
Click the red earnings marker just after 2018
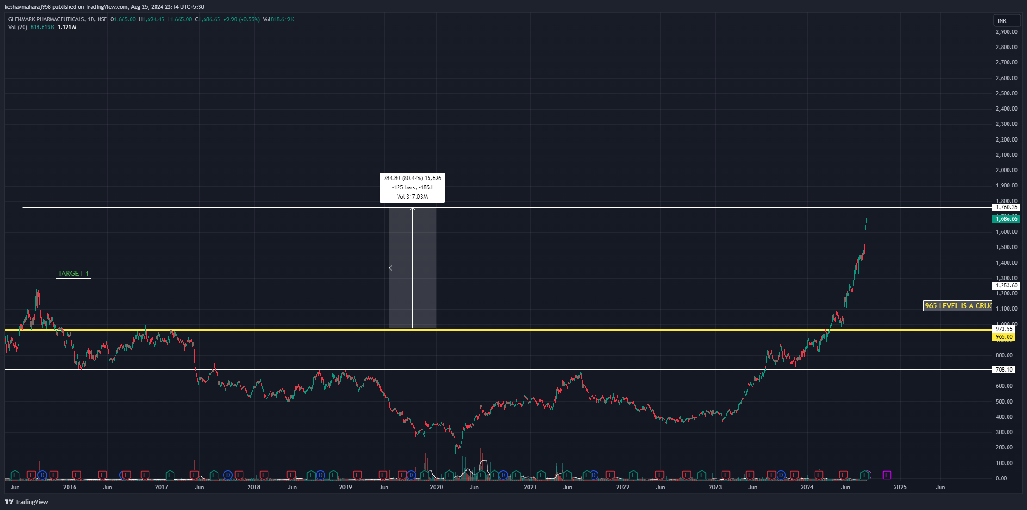tap(264, 475)
